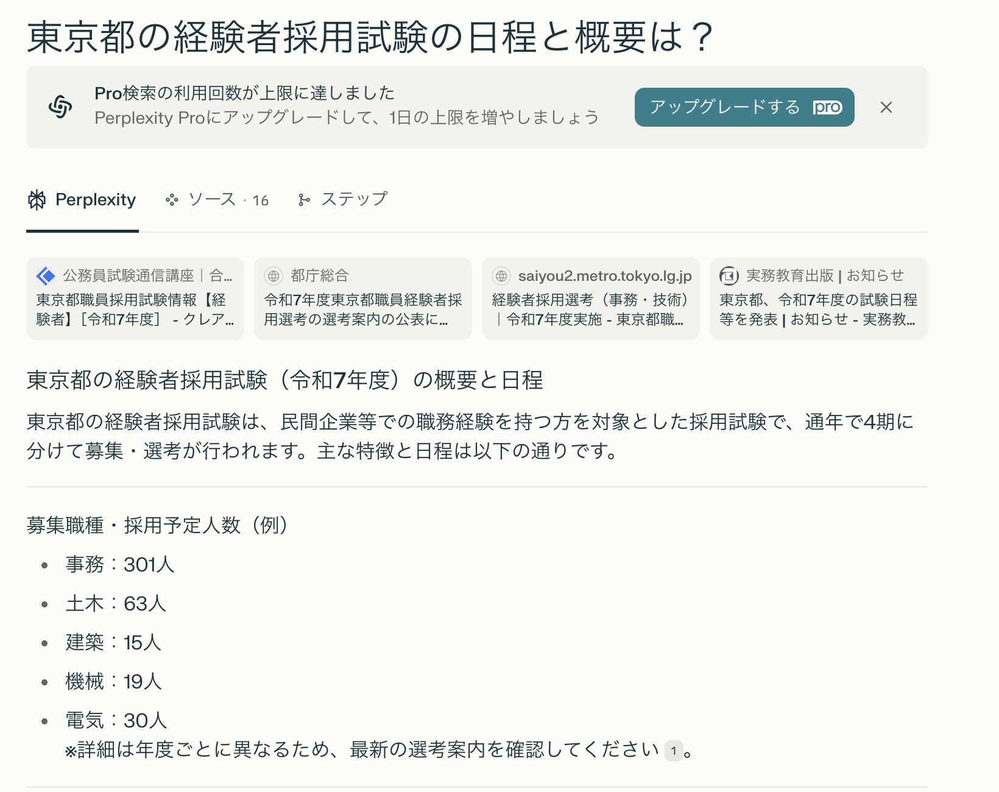
Task: Open the 都庁総合 source card
Action: pyautogui.click(x=363, y=298)
